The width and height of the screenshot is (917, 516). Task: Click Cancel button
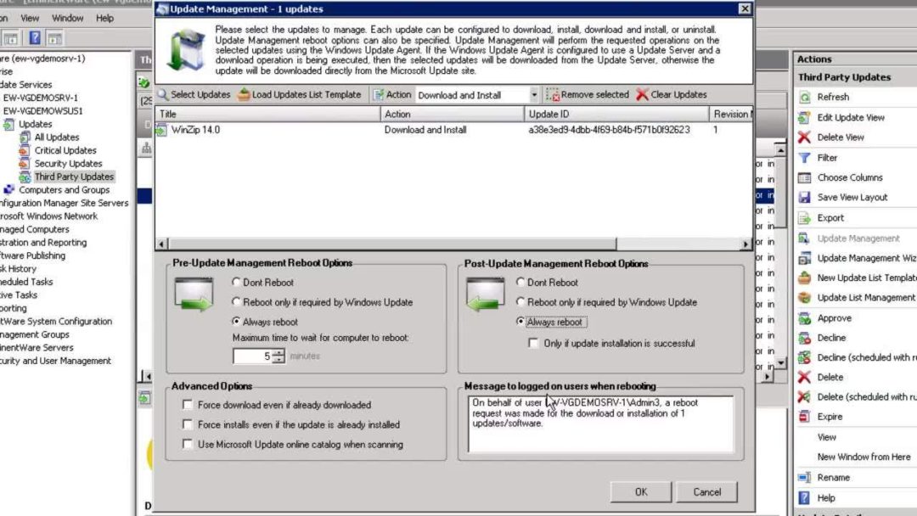tap(707, 492)
